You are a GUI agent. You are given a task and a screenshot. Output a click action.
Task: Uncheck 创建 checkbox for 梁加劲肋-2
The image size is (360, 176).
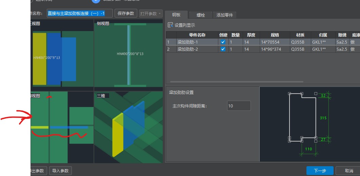pos(223,49)
